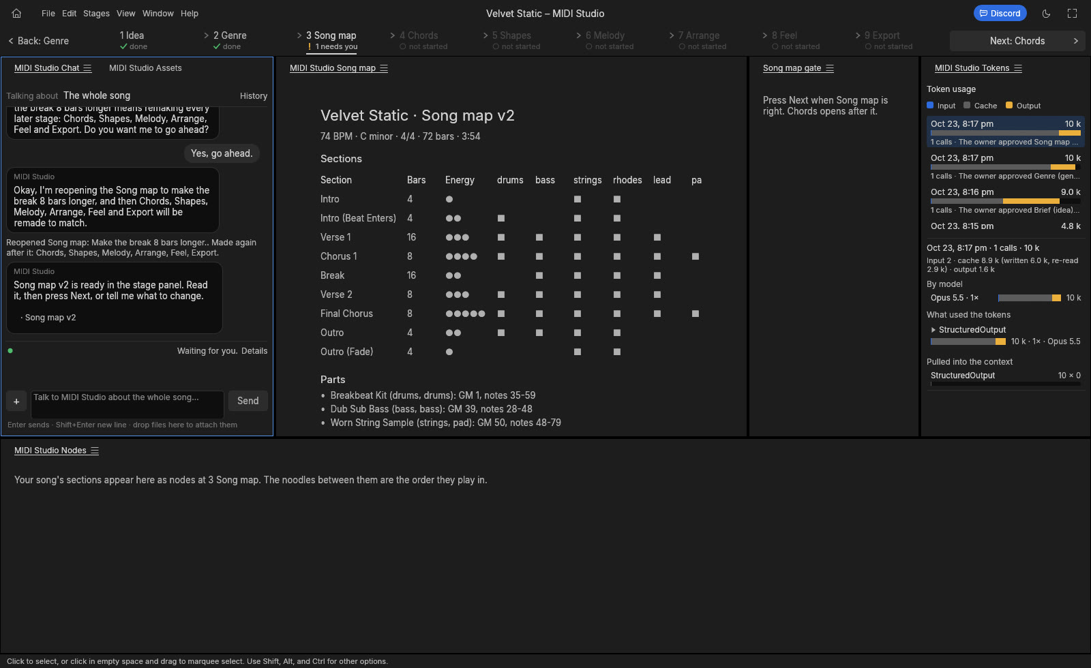Open Song map gate panel menu icon
This screenshot has height=668, width=1091.
click(830, 68)
